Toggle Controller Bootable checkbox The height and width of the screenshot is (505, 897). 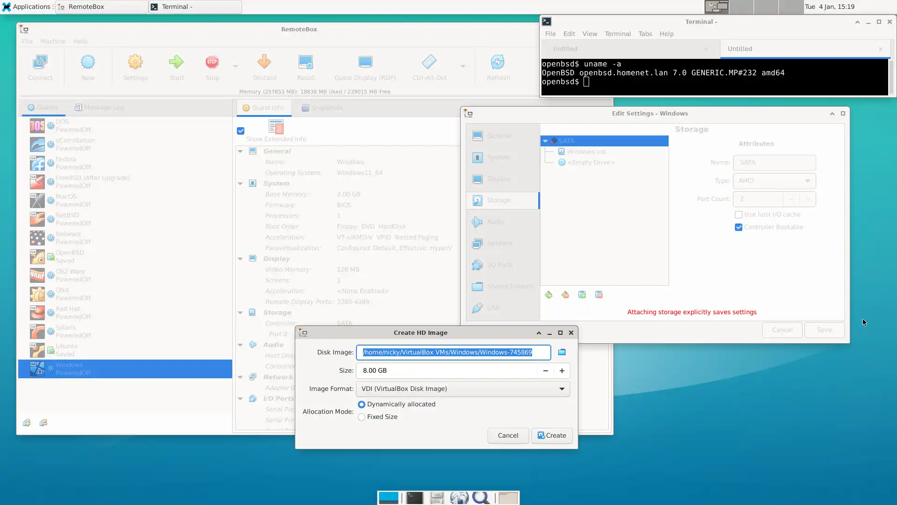coord(739,227)
